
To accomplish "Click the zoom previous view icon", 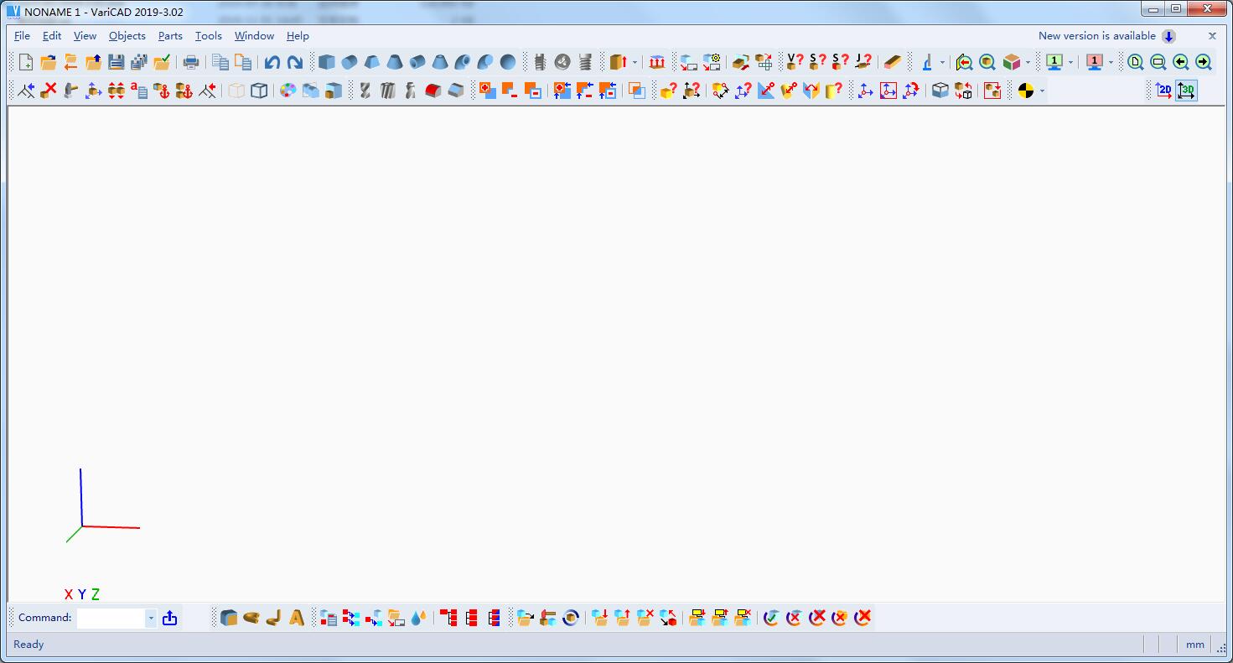I will click(x=1181, y=62).
